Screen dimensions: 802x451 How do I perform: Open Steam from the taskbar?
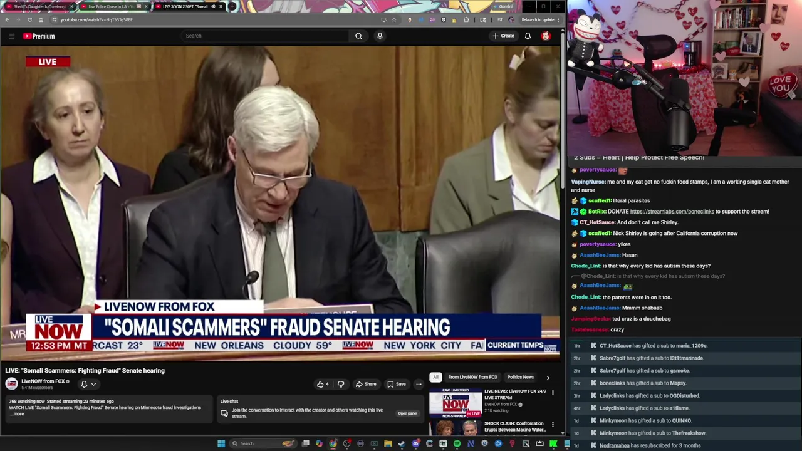click(x=402, y=443)
